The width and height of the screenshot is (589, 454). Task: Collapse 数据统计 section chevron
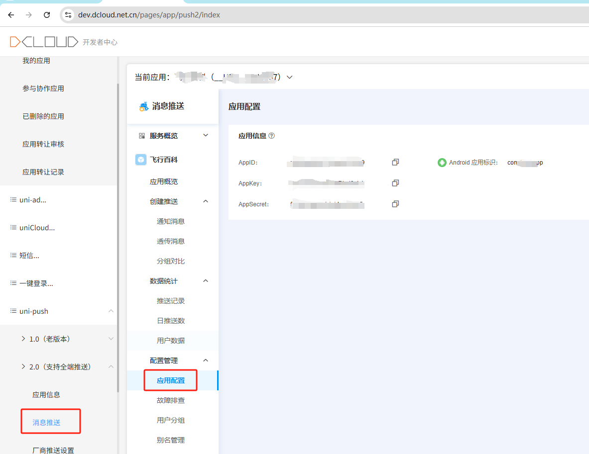[206, 281]
